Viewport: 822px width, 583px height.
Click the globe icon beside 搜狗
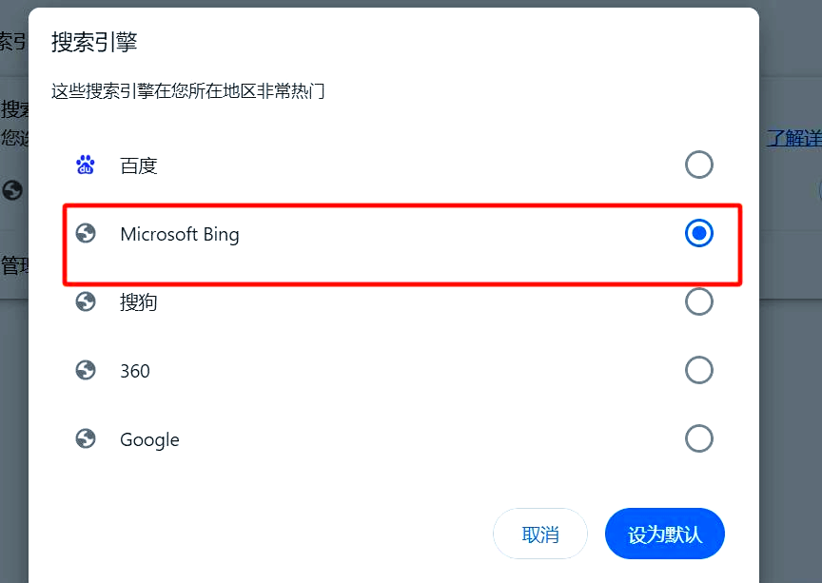click(86, 301)
